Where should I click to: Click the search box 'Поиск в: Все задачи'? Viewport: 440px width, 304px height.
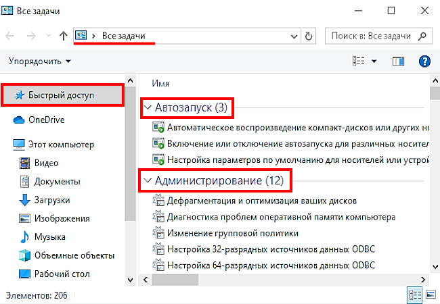coord(378,36)
